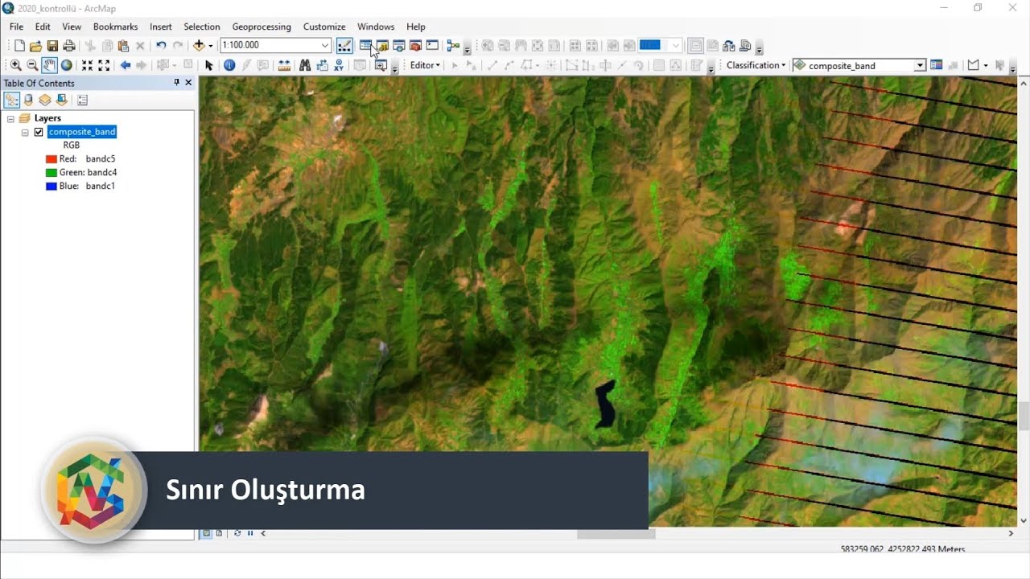This screenshot has width=1030, height=579.
Task: Open the Editor Toolbar icon
Action: click(344, 46)
